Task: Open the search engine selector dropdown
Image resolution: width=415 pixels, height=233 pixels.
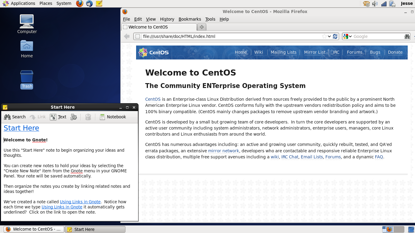Action: click(347, 36)
